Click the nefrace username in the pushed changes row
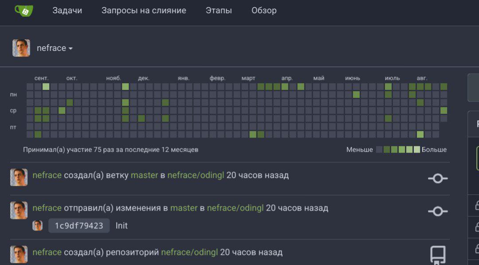The image size is (479, 265). (x=47, y=208)
